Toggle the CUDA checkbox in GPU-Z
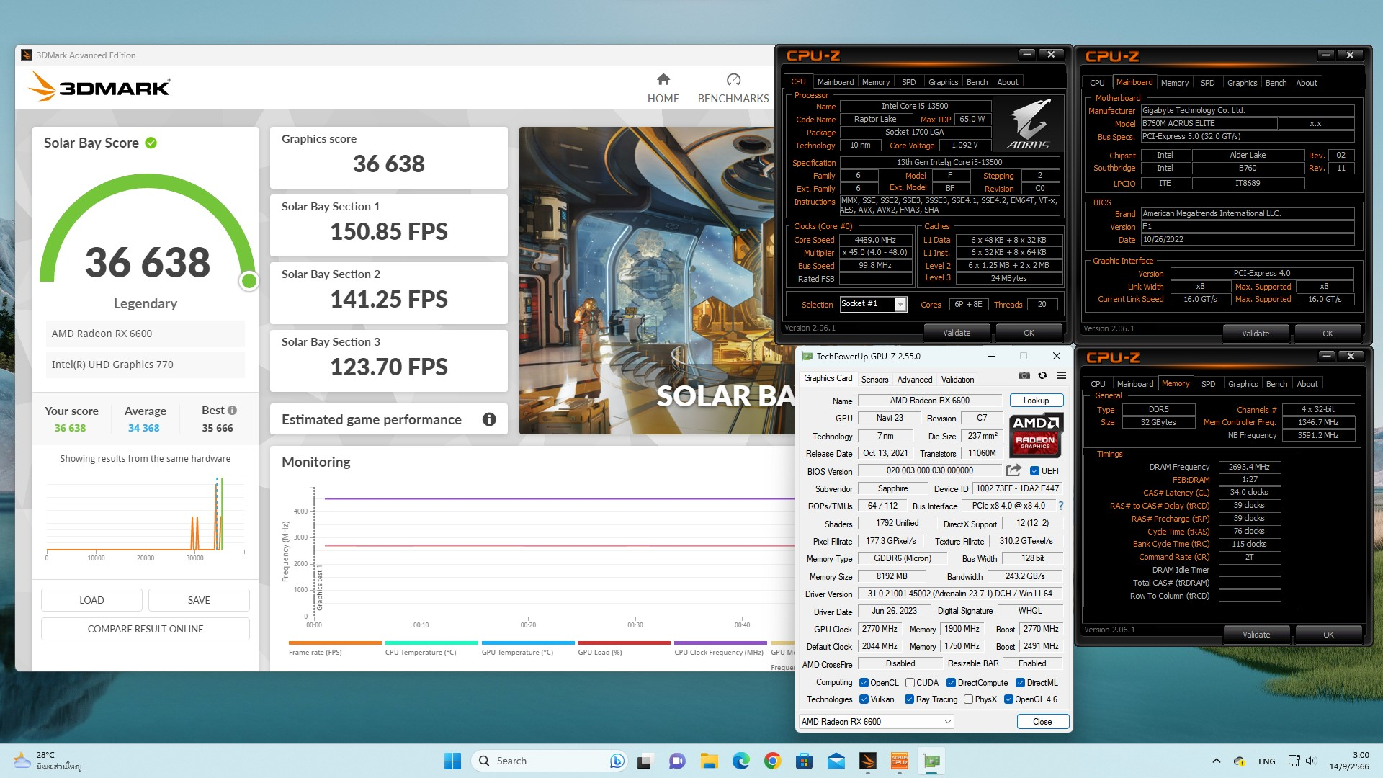 [x=910, y=683]
